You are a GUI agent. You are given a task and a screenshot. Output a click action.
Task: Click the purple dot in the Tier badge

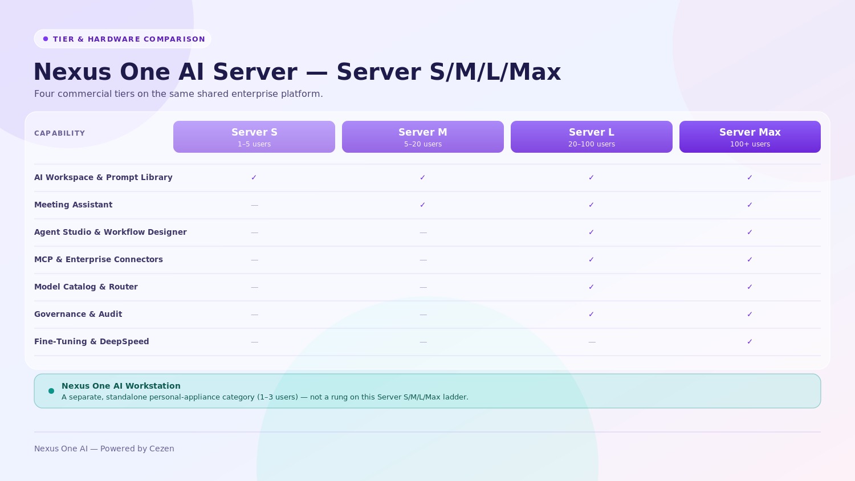46,39
